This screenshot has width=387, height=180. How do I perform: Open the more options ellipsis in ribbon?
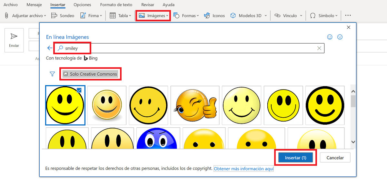[x=348, y=16]
